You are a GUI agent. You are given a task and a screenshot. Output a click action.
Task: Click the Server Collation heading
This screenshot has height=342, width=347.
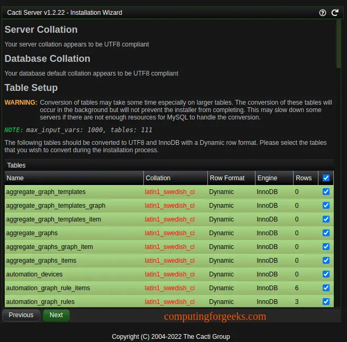[x=41, y=30]
